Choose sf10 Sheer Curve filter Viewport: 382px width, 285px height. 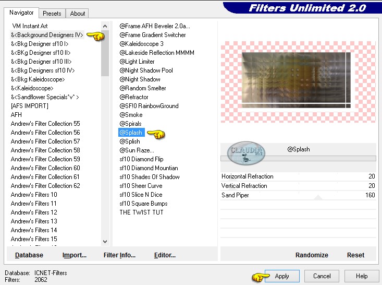[141, 186]
